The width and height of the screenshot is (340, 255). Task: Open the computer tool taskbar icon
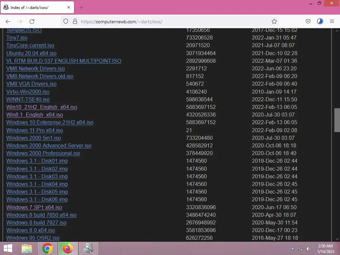[x=88, y=248]
